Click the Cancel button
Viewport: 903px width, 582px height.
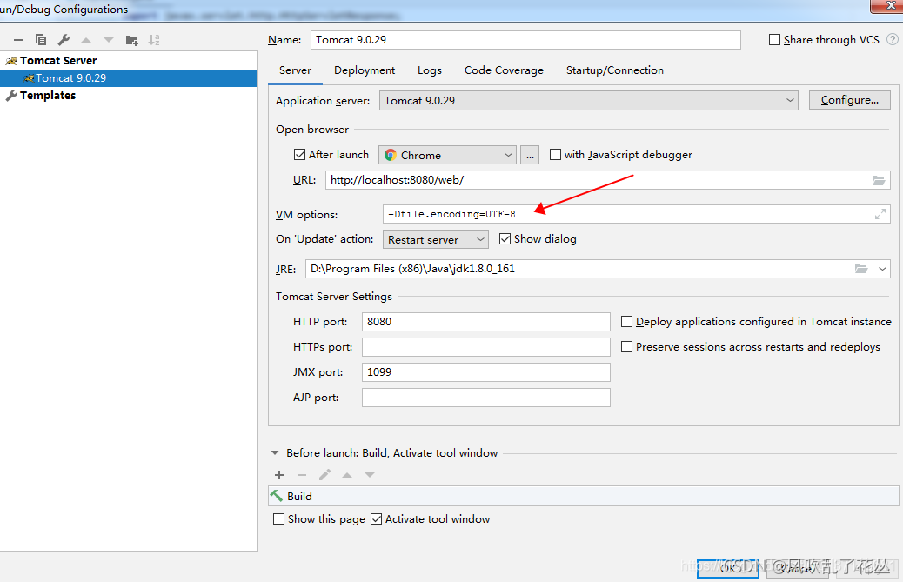(799, 568)
